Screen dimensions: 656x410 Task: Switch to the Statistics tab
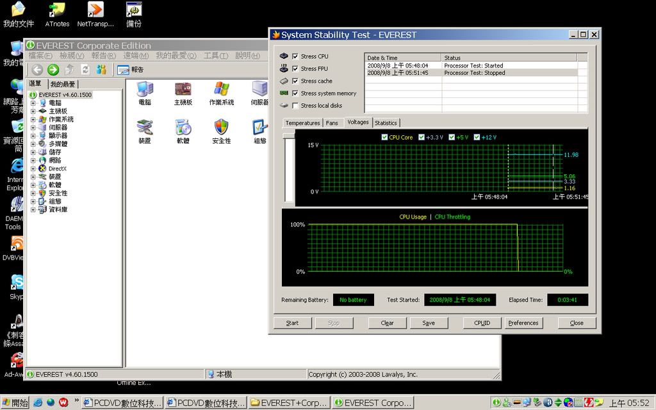386,122
